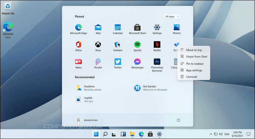Open Task View on the taskbar
This screenshot has width=255, height=139.
tap(114, 134)
